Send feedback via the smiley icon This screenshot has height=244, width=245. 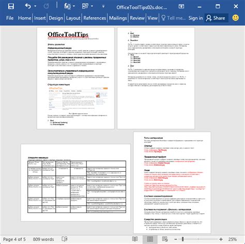tap(236, 18)
